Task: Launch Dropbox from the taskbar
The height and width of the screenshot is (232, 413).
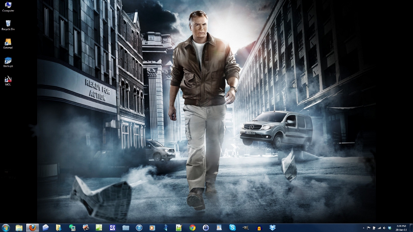Action: coord(273,228)
